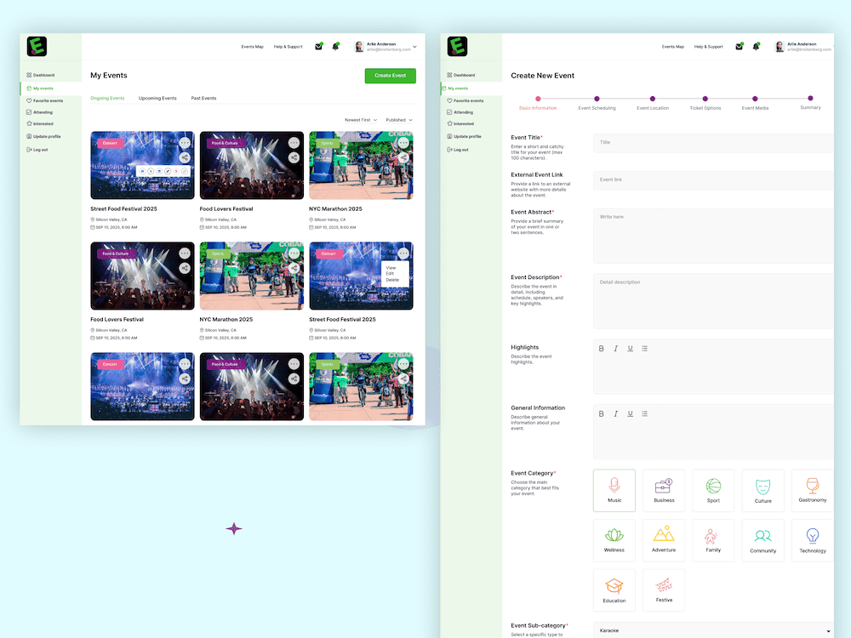This screenshot has width=851, height=638.
Task: Choose the Wellness lotus category
Action: click(614, 540)
